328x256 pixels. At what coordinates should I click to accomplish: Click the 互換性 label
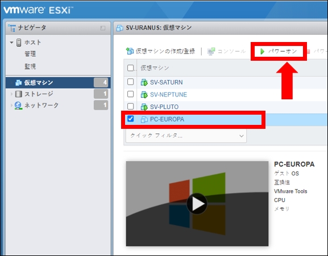[x=282, y=183]
